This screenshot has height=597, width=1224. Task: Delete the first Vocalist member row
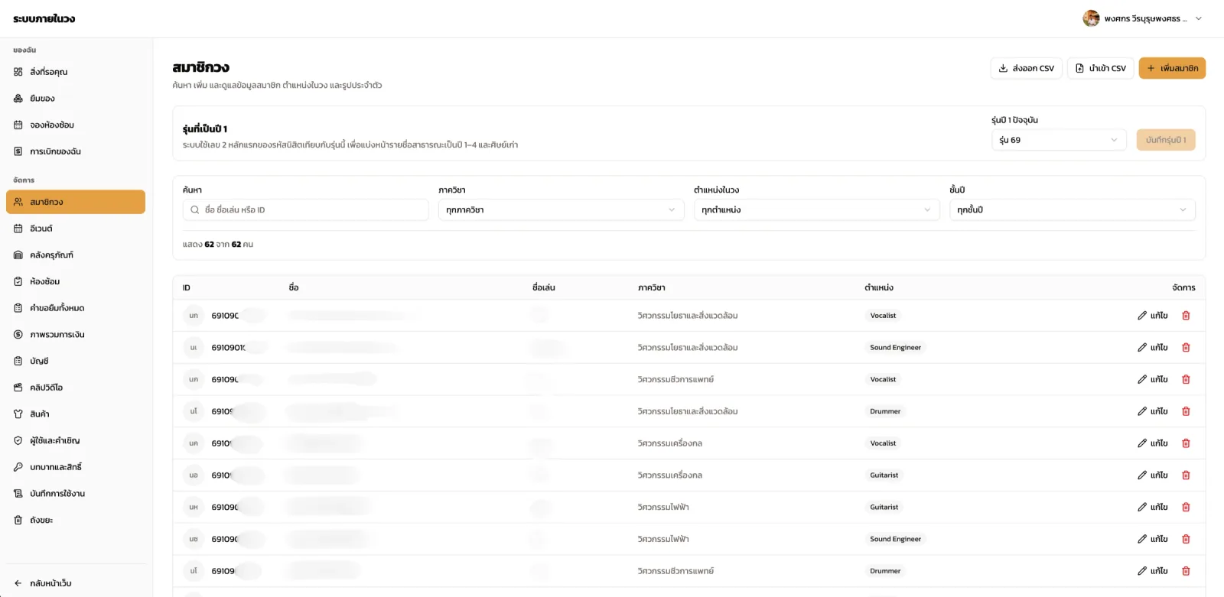click(x=1186, y=316)
